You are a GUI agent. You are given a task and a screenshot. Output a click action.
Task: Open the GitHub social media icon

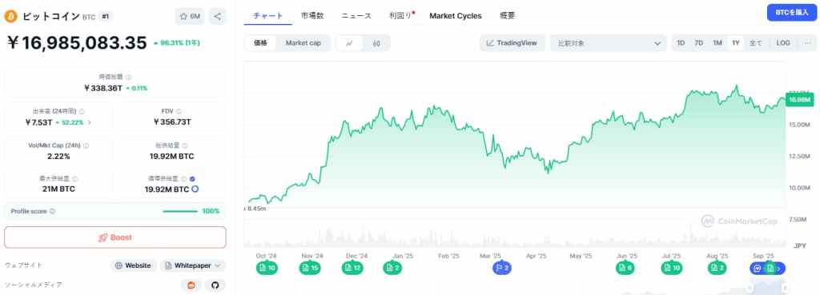click(215, 285)
